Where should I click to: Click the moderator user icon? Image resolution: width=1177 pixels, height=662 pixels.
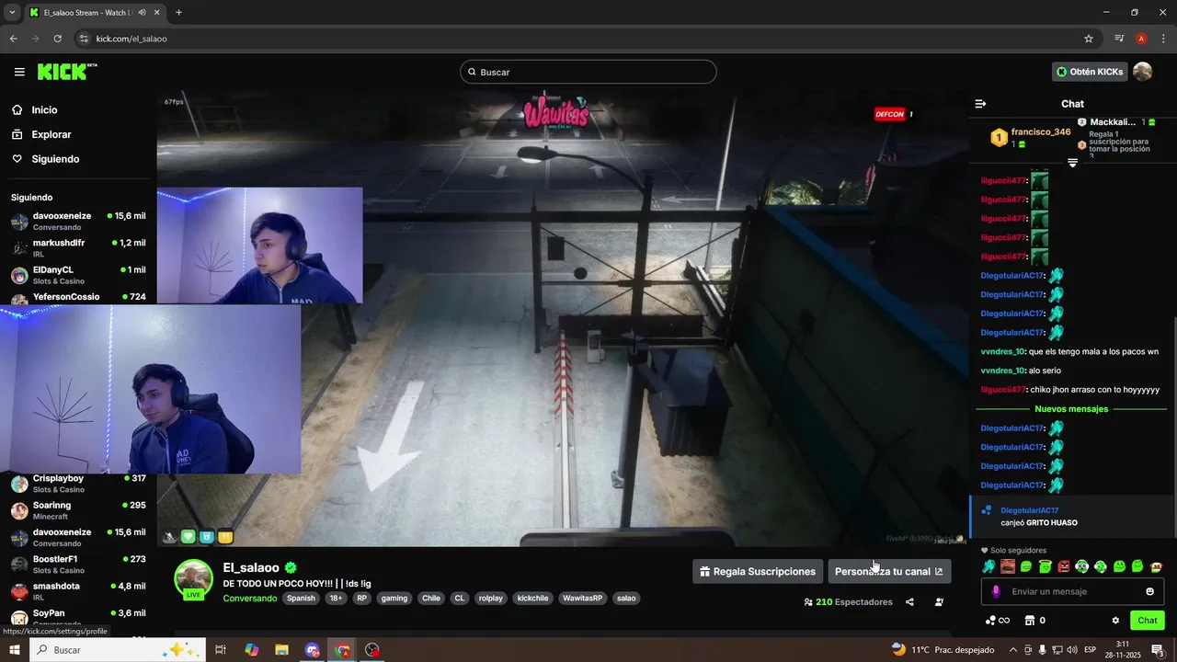click(x=939, y=602)
